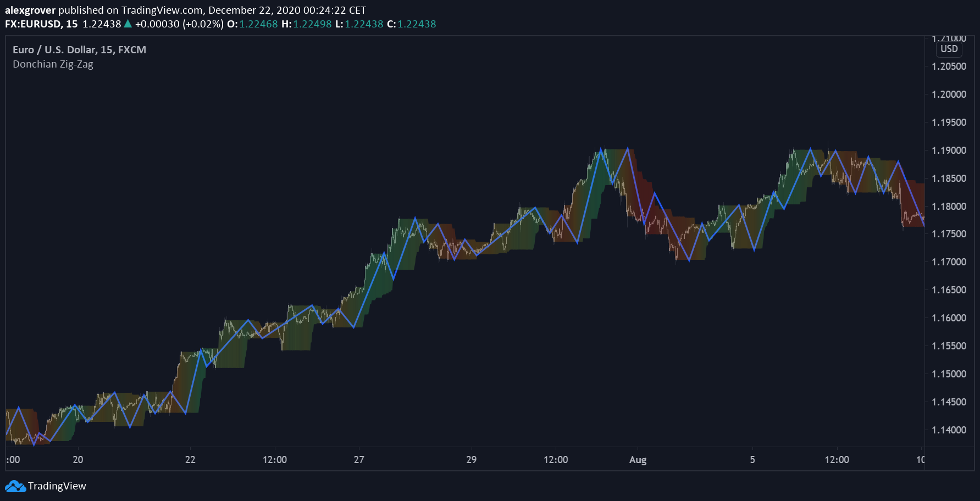Viewport: 980px width, 501px height.
Task: Click the 1.14000 price axis label
Action: pos(949,430)
